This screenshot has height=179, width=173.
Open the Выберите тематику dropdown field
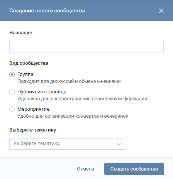[67, 144]
